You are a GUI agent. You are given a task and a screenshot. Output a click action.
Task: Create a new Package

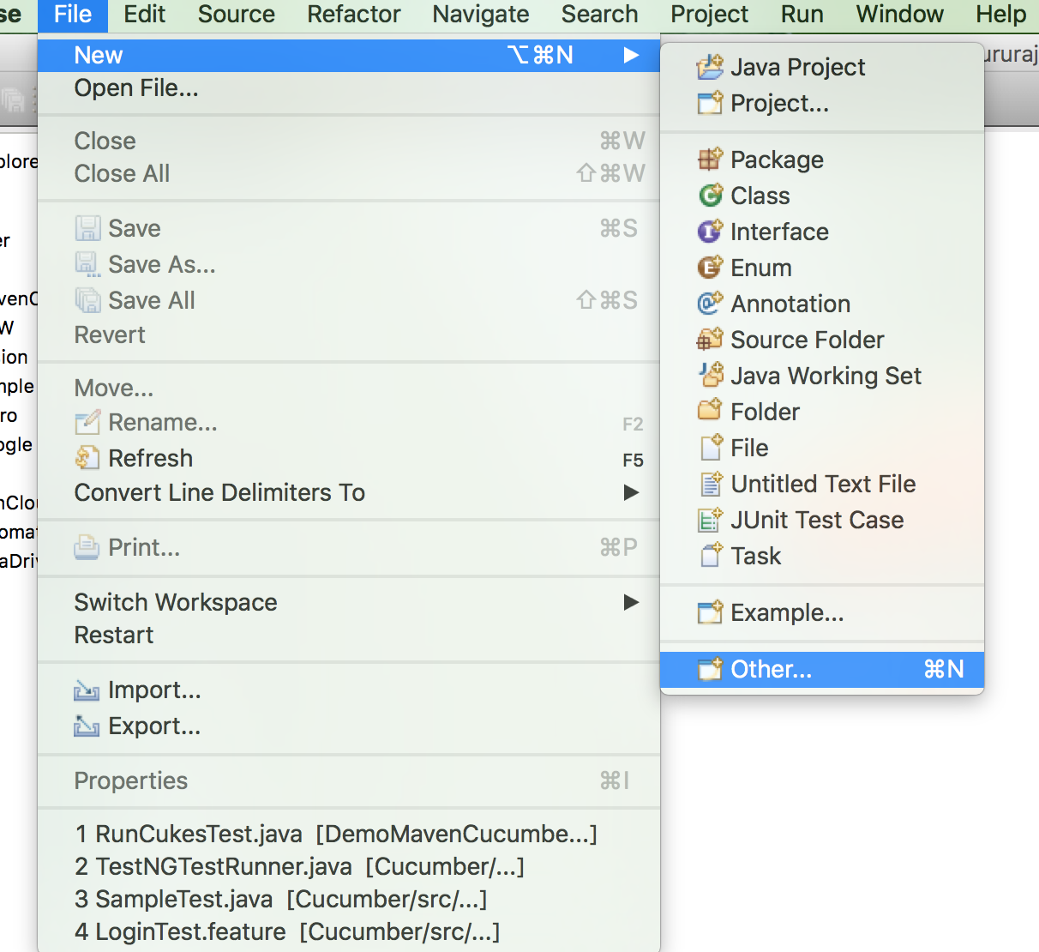[776, 160]
